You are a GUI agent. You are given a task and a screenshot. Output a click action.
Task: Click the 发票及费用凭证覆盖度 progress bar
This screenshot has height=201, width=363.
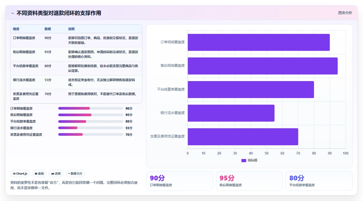[91, 134]
